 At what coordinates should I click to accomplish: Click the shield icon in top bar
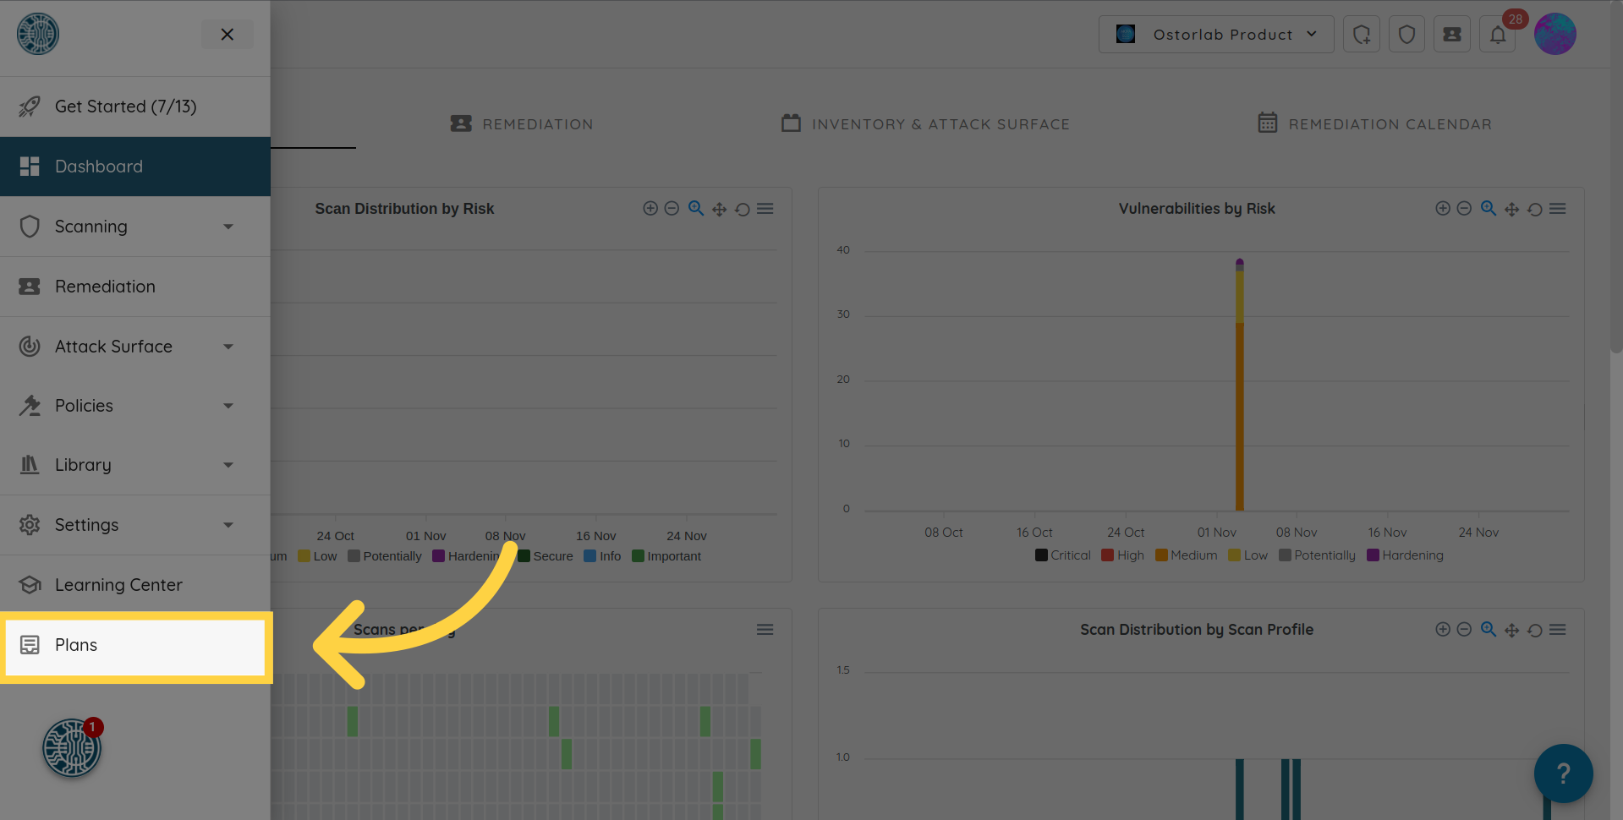[x=1406, y=35]
